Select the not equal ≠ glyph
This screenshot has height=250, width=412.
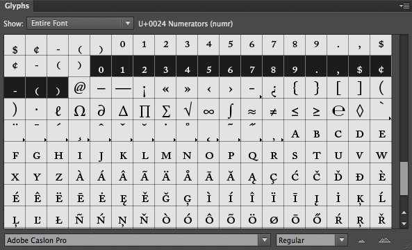(273, 109)
